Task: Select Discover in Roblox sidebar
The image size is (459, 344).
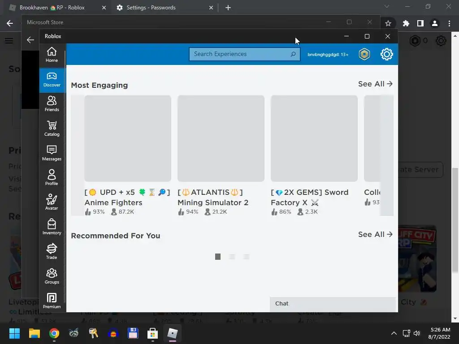Action: coord(52,80)
